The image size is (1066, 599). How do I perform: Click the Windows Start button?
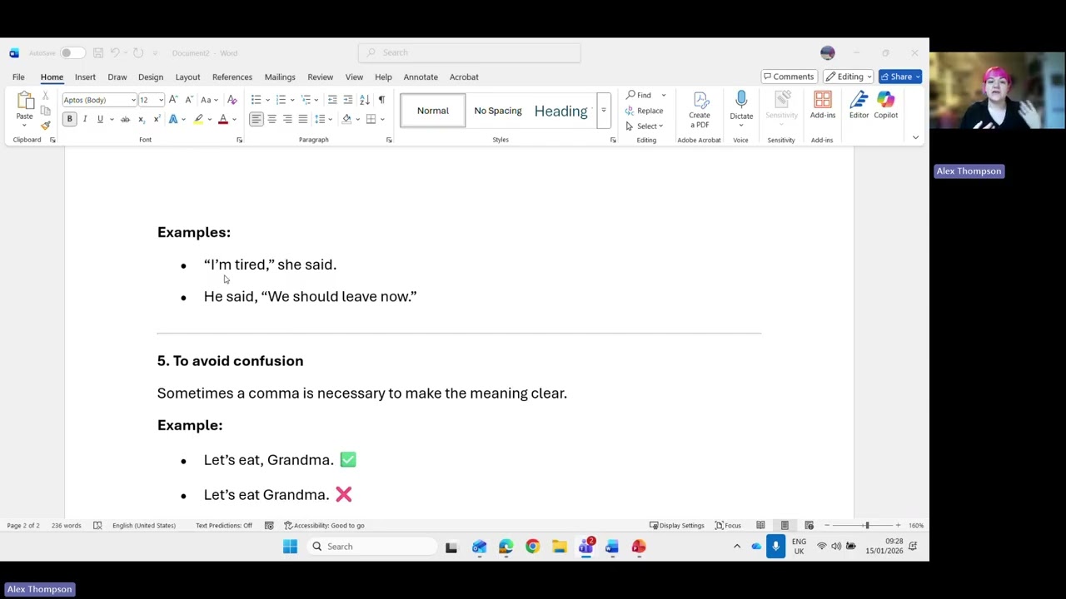290,547
